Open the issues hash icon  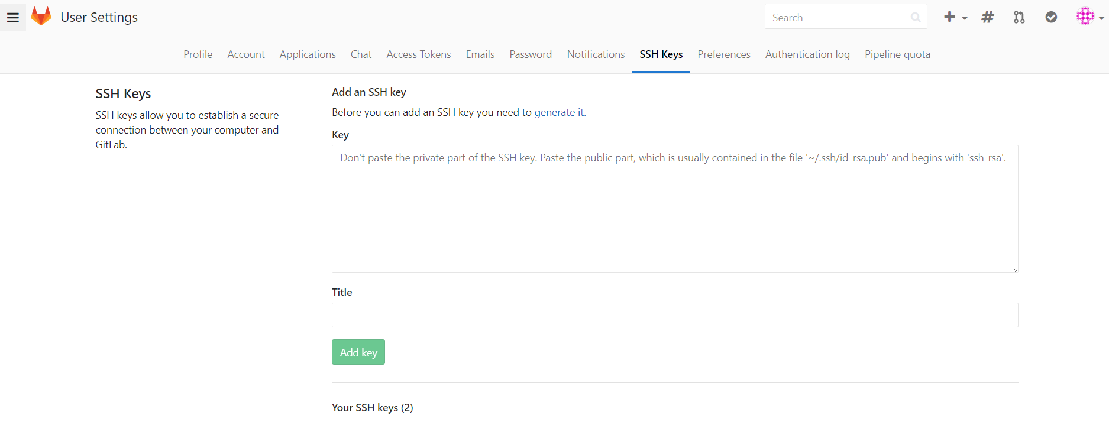coord(988,17)
